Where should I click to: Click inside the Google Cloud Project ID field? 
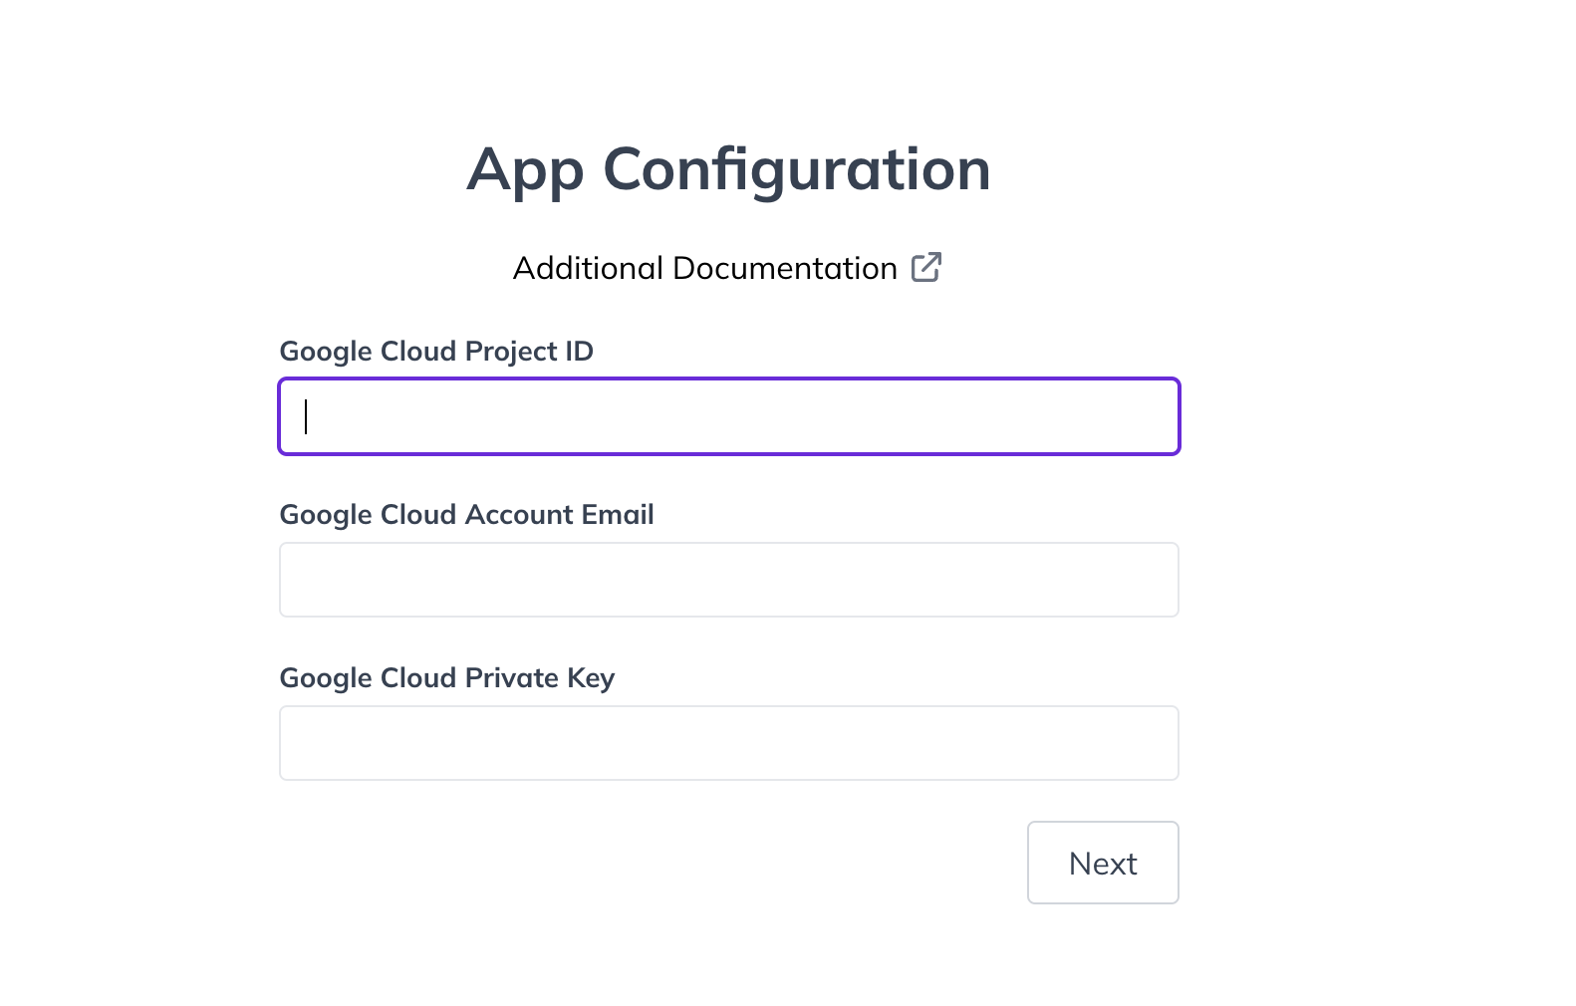[728, 416]
